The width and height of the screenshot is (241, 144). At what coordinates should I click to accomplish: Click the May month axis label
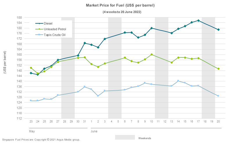pyautogui.click(x=32, y=131)
